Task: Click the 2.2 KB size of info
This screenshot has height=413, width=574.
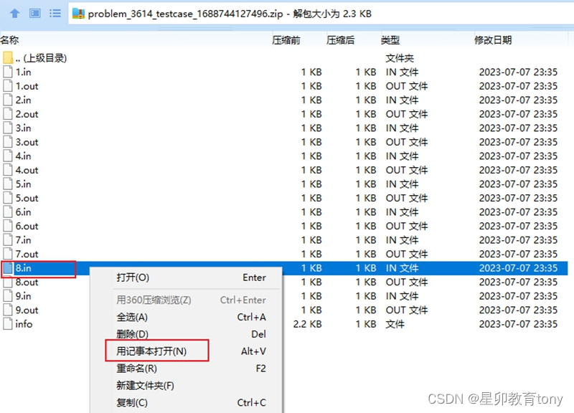Action: point(307,324)
